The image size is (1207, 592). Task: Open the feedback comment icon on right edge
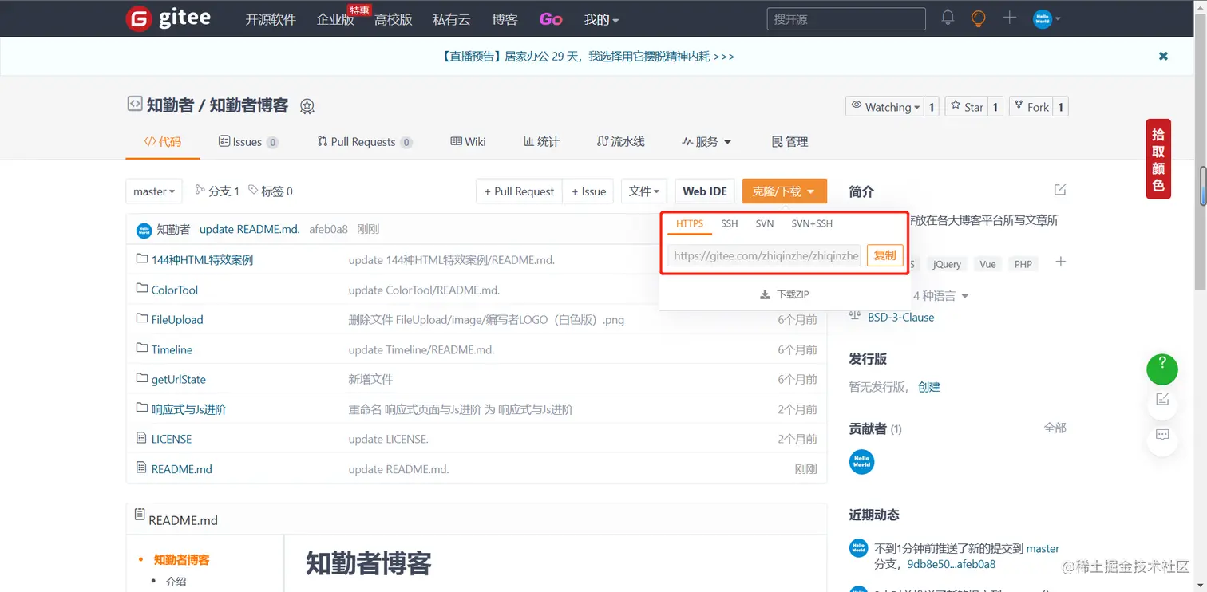[1162, 436]
